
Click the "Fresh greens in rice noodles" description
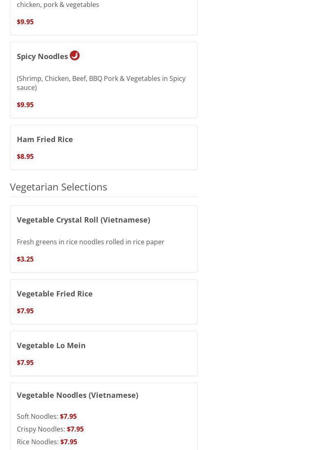(x=90, y=242)
